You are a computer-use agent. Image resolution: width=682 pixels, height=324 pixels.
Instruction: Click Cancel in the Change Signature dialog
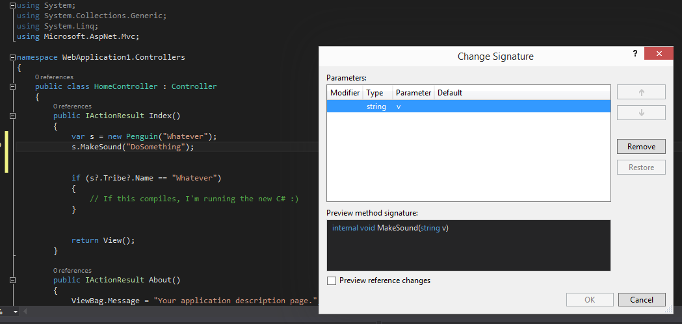pos(641,299)
